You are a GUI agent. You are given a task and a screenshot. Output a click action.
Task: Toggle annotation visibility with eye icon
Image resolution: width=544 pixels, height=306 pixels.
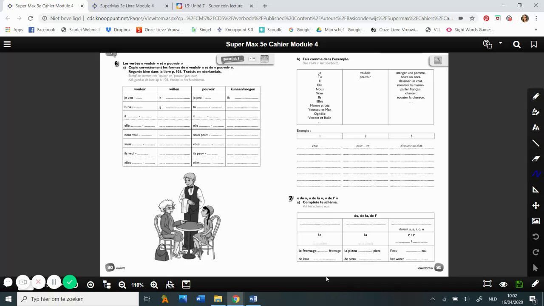coord(503,284)
